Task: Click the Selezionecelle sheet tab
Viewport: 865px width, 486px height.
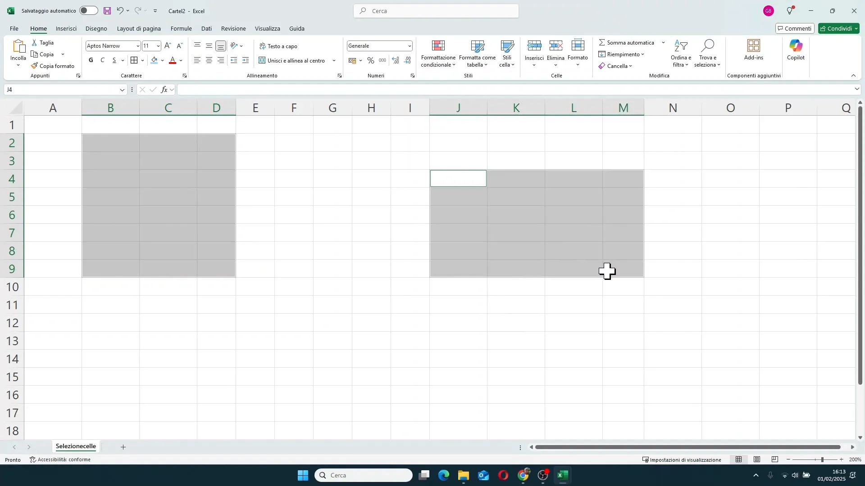Action: pos(76,446)
